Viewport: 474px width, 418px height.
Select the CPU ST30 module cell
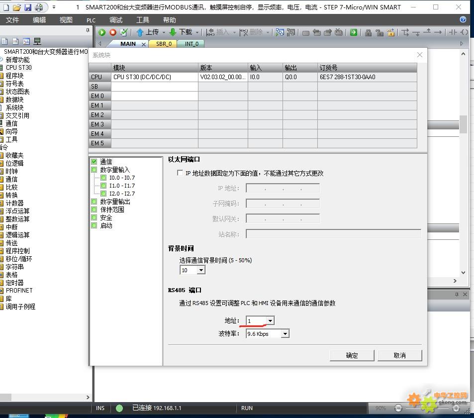[x=155, y=77]
